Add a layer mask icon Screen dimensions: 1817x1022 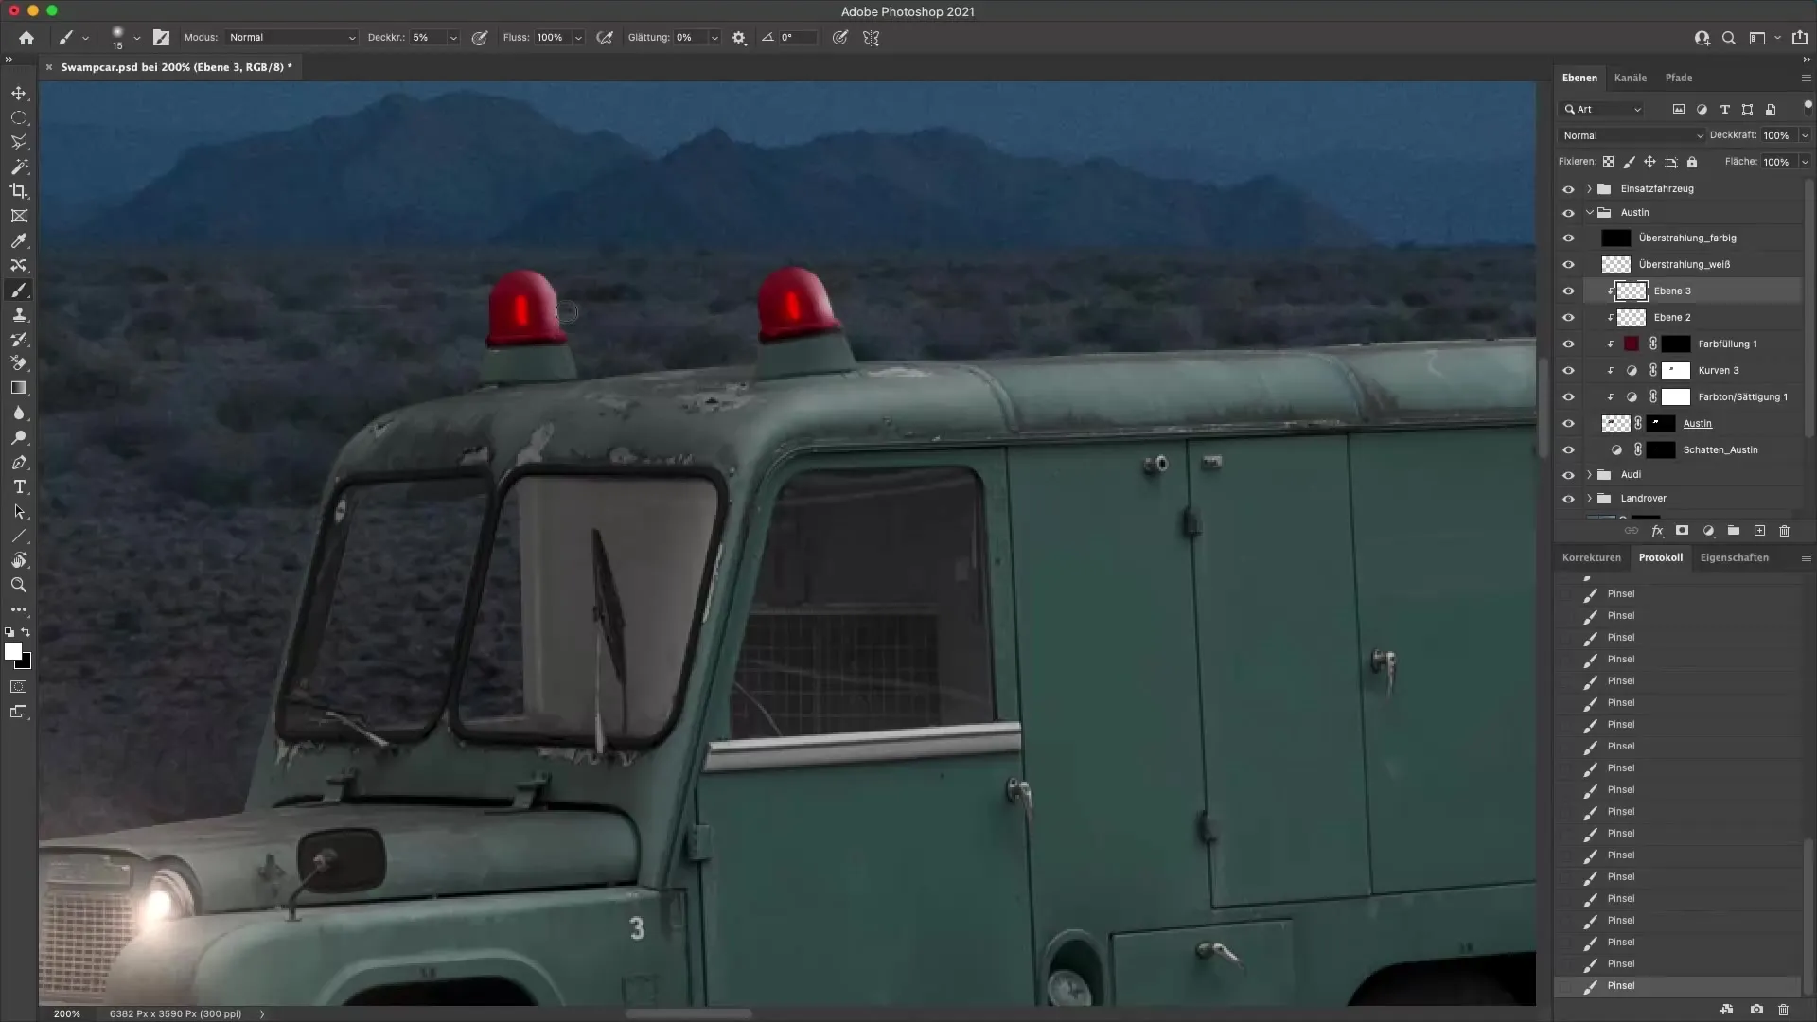click(1682, 531)
